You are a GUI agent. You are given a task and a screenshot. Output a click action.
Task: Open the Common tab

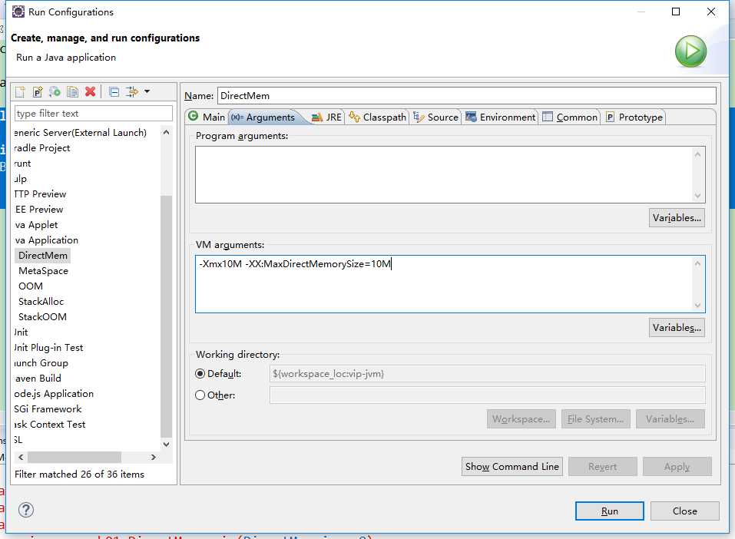570,117
